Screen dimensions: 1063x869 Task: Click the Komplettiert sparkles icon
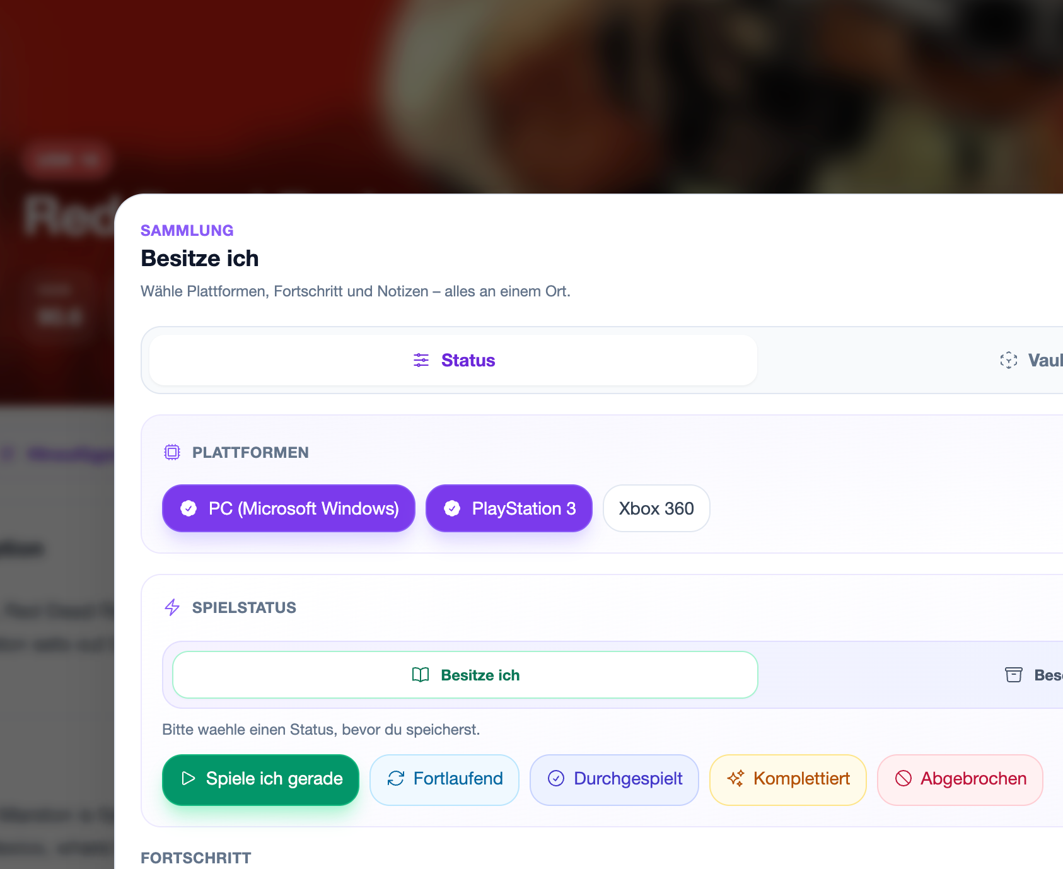pos(735,778)
